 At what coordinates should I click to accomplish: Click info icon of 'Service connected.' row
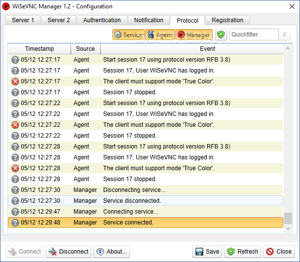(15, 223)
